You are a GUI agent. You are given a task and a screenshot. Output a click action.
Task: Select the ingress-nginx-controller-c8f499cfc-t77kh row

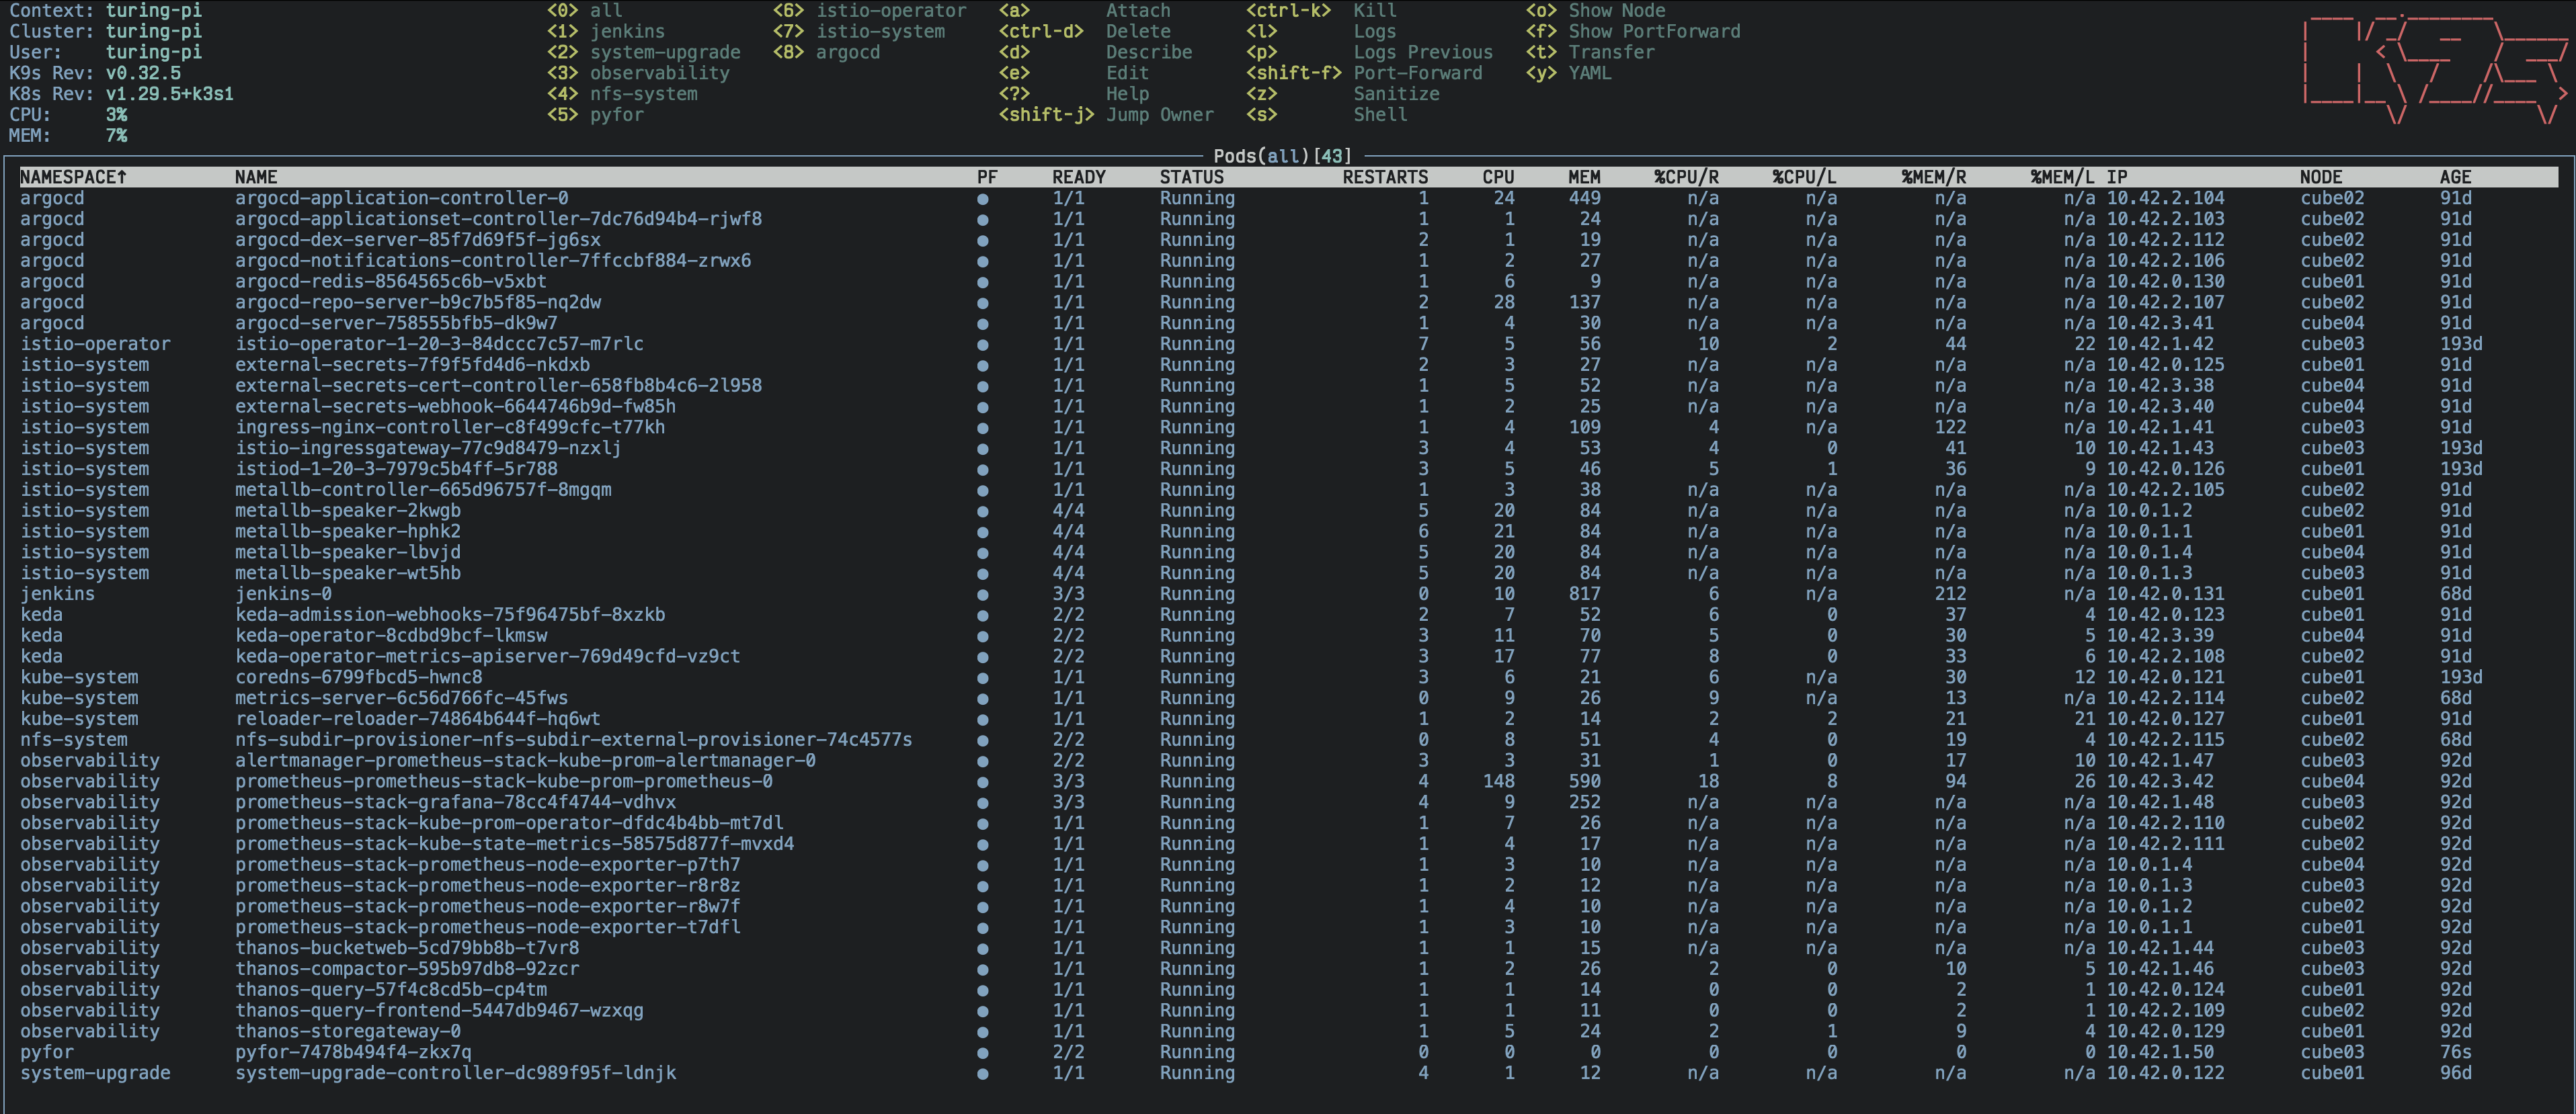[1288, 427]
